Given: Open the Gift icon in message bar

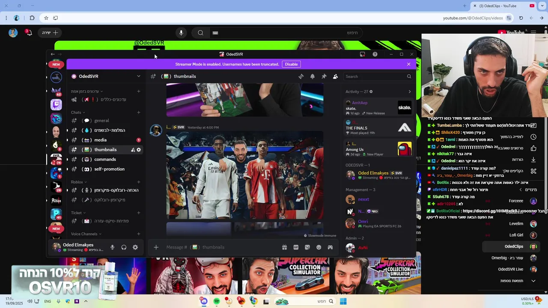Looking at the screenshot, I should 284,247.
